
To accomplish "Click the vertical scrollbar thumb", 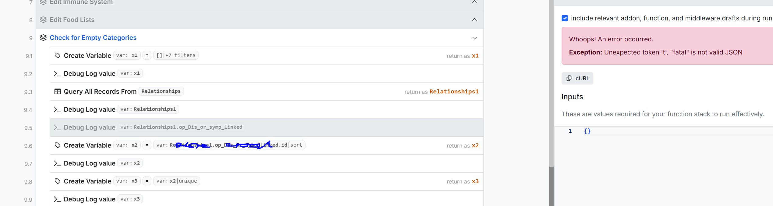I will [551, 186].
